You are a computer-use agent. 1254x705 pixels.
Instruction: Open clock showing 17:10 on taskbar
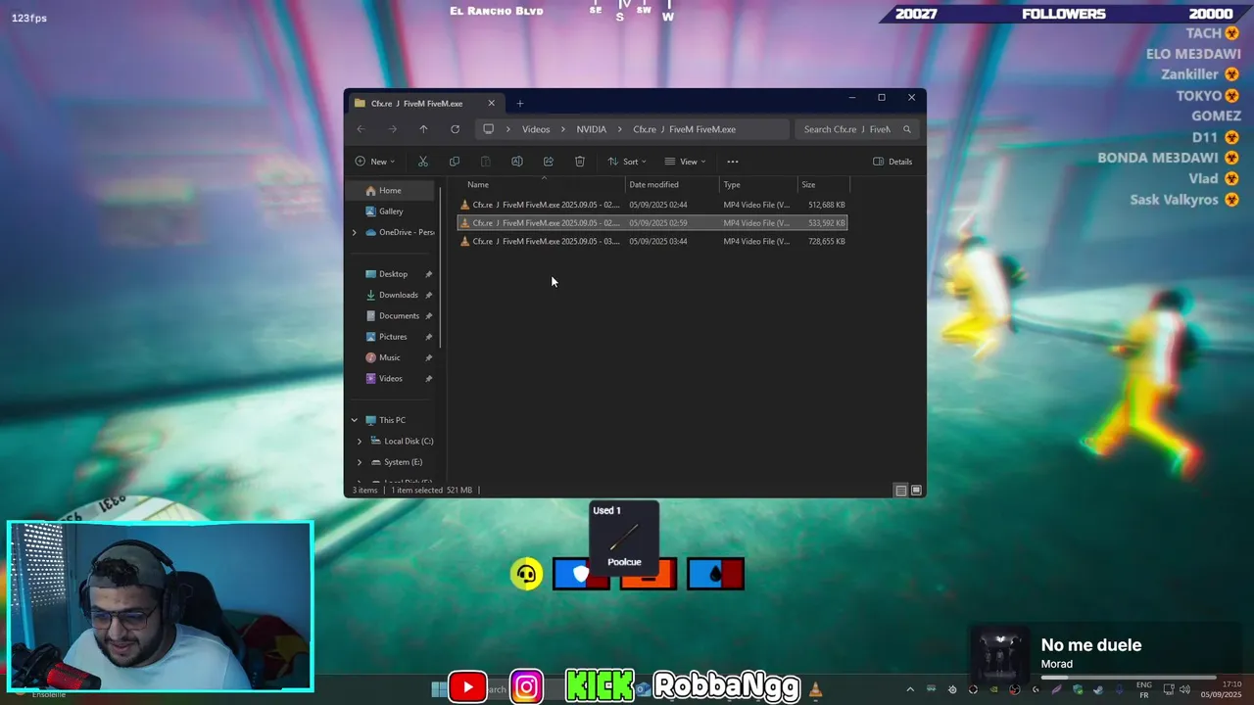click(x=1221, y=688)
